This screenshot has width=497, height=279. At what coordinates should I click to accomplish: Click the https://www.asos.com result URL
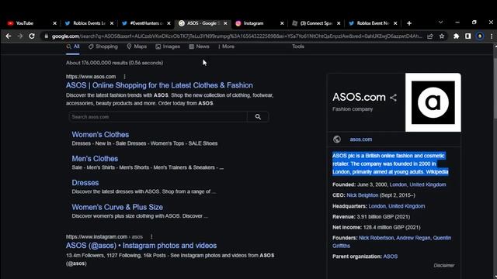point(91,77)
